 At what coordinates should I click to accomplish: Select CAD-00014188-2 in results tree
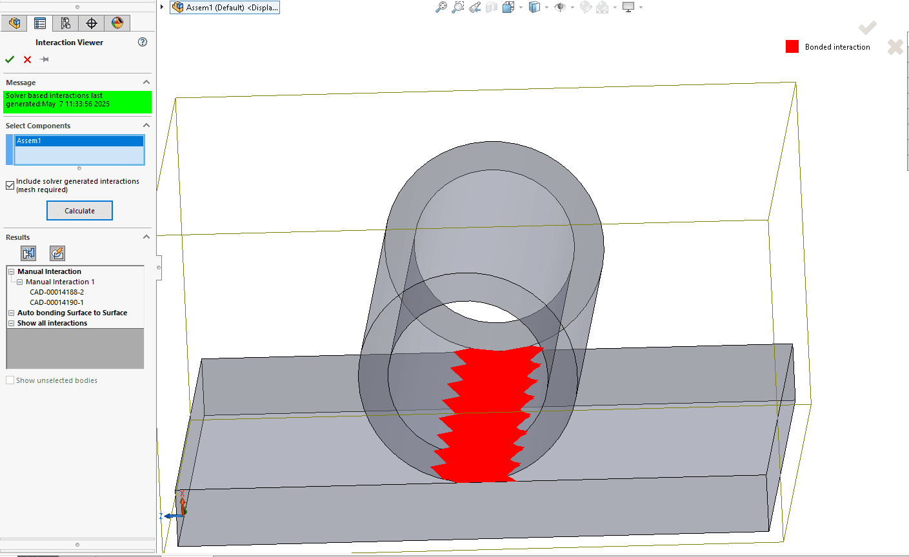click(57, 292)
